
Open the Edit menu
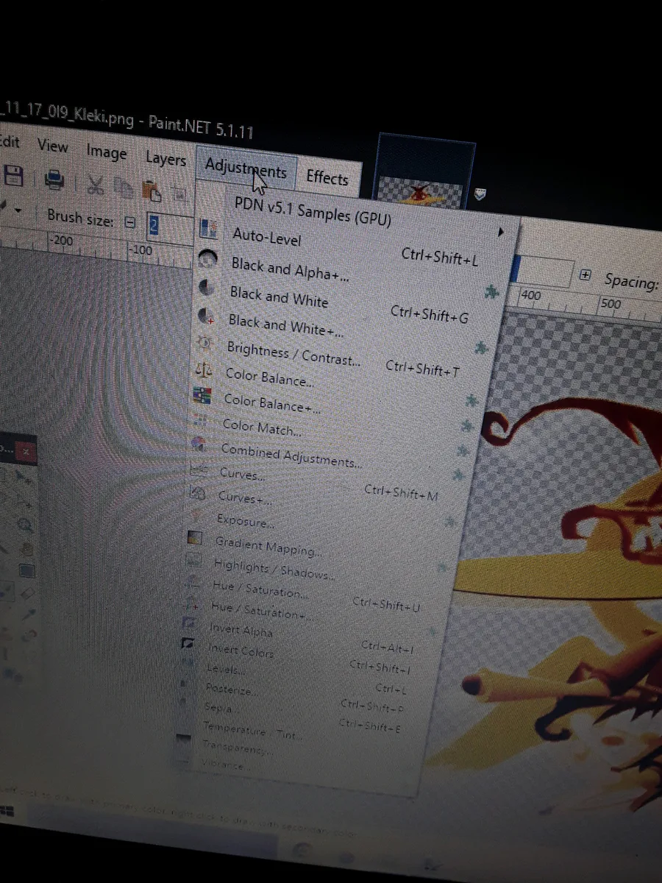click(9, 141)
